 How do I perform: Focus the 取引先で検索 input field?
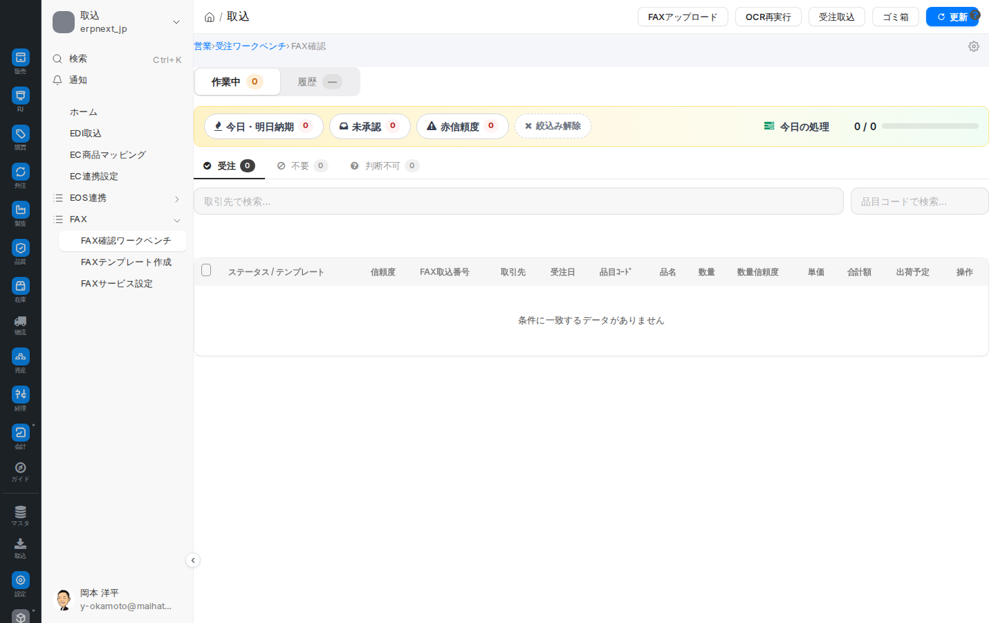519,201
